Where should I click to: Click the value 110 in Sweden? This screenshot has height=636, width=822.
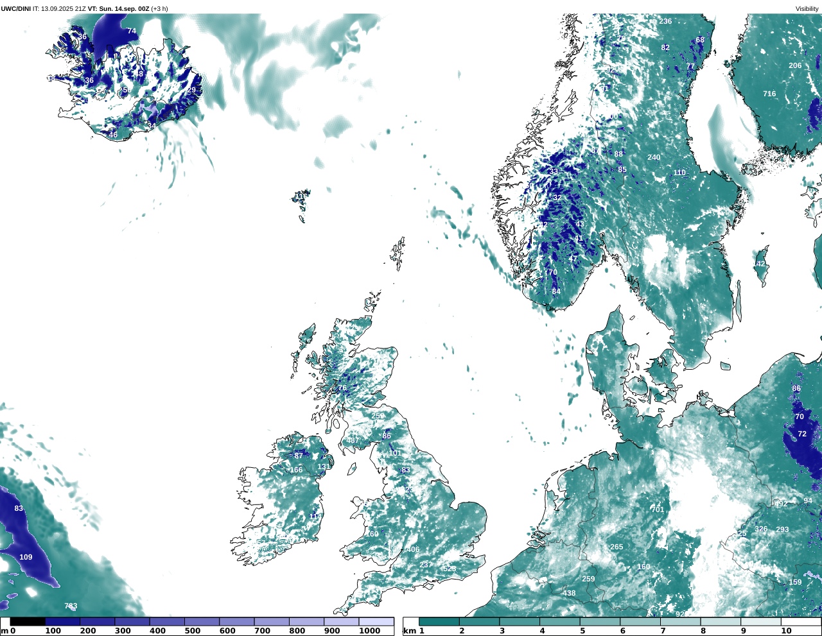679,173
